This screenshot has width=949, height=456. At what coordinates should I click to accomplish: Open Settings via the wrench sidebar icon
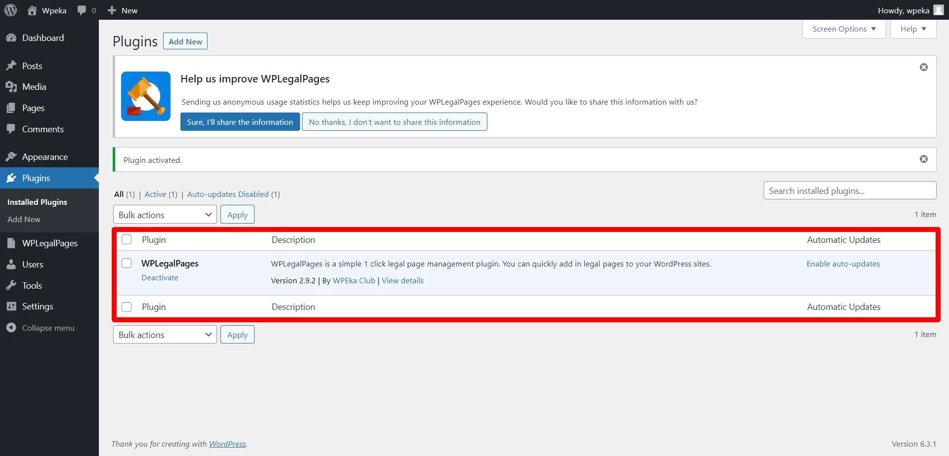click(11, 306)
